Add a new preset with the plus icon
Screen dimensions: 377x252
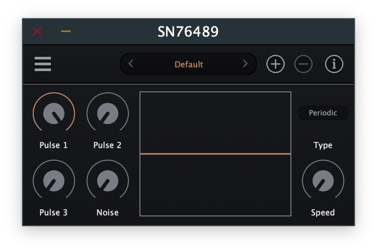click(276, 64)
